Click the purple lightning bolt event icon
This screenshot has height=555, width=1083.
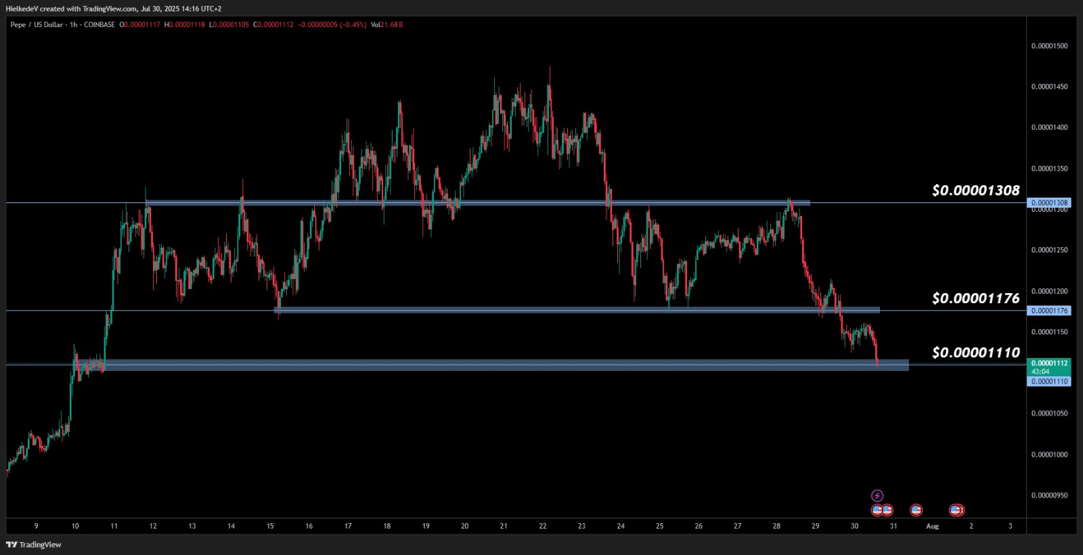[x=877, y=496]
